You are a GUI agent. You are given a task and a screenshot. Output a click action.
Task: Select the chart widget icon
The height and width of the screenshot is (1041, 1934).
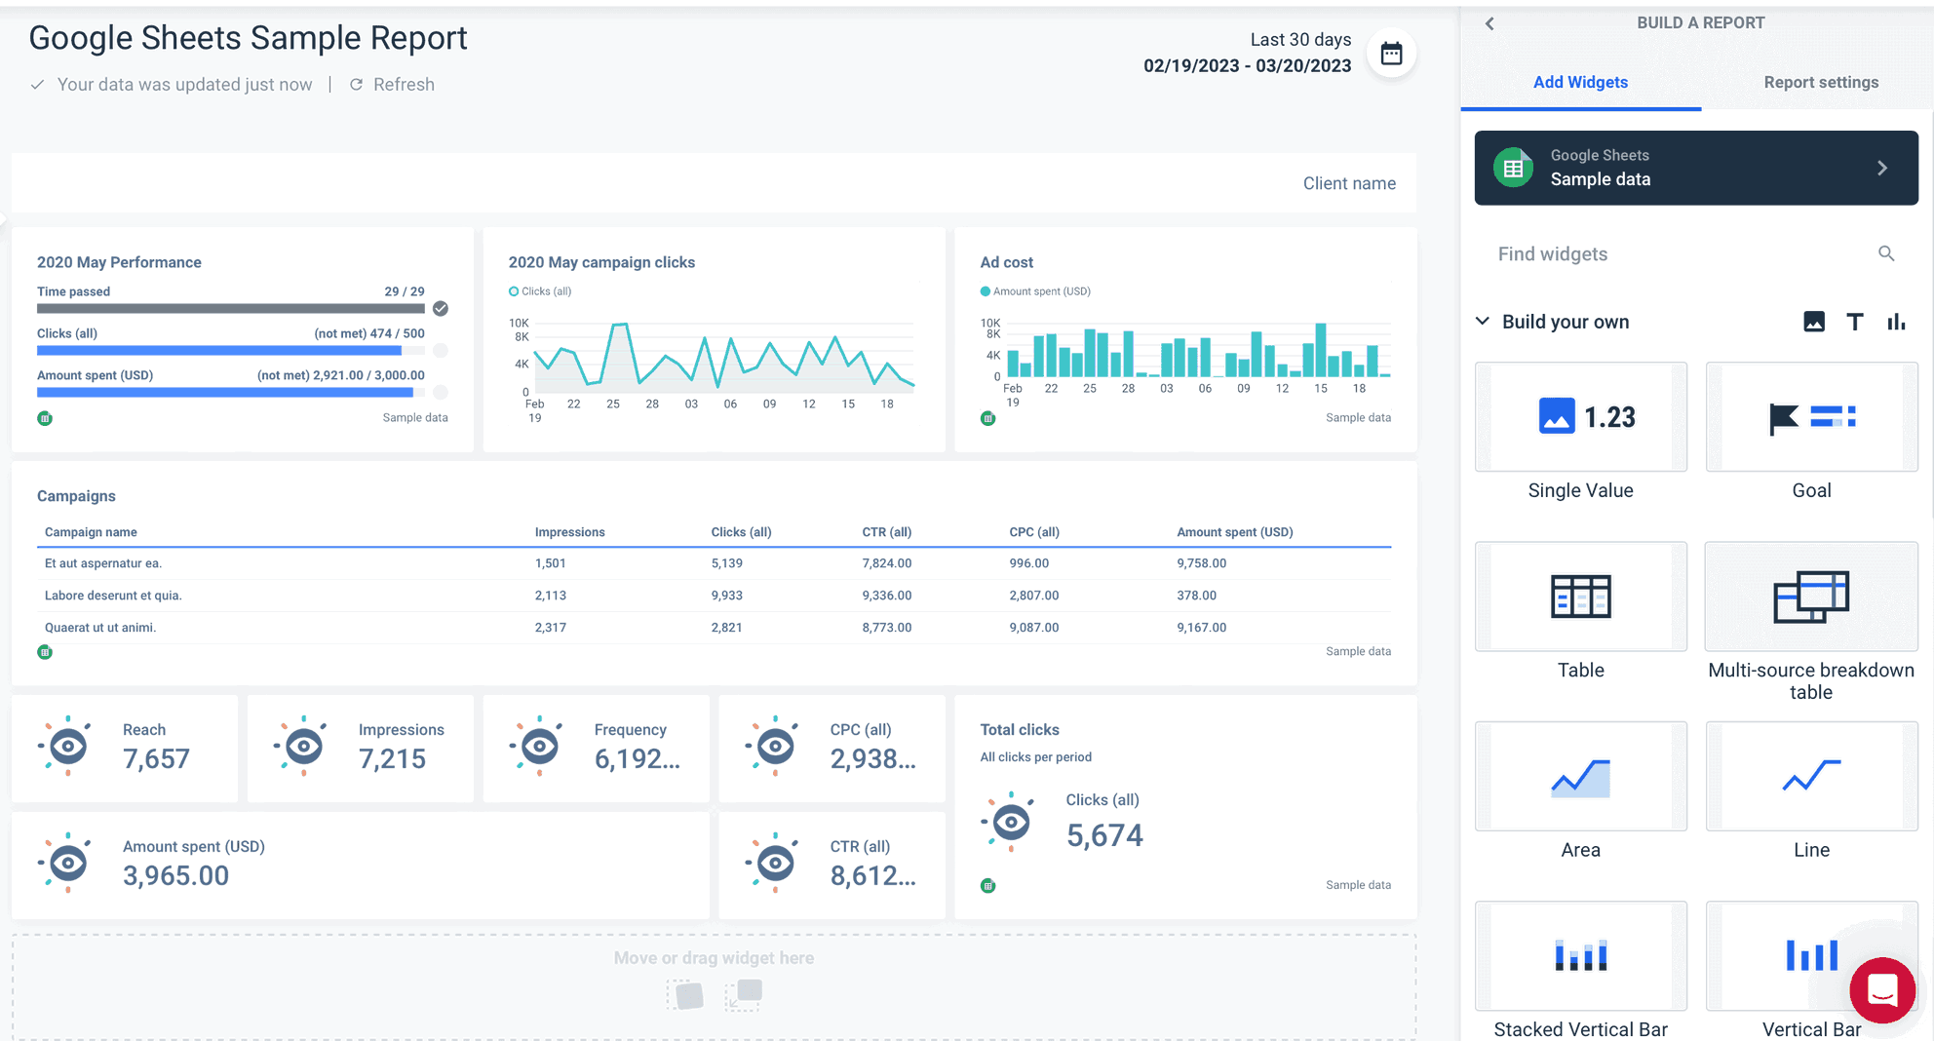pyautogui.click(x=1895, y=321)
